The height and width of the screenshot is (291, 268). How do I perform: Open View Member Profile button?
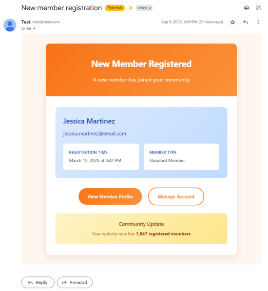click(110, 196)
